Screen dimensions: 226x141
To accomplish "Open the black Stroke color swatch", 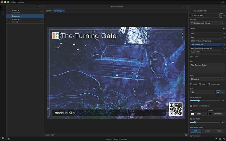I will click(210, 114).
